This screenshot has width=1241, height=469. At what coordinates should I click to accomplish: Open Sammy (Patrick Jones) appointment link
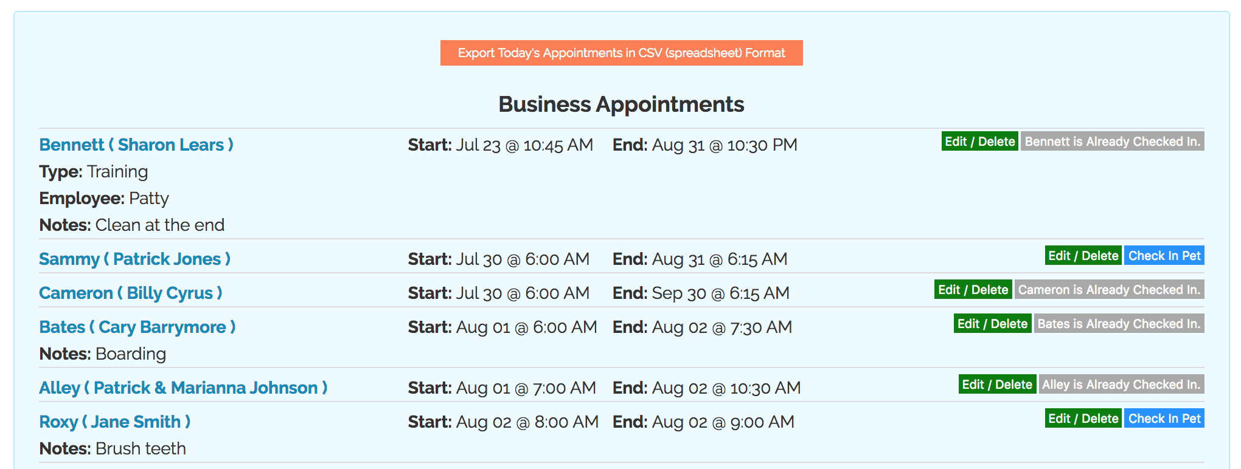pyautogui.click(x=134, y=259)
